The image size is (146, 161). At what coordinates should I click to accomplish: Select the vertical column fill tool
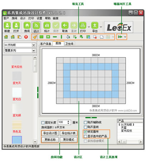coord(61,37)
